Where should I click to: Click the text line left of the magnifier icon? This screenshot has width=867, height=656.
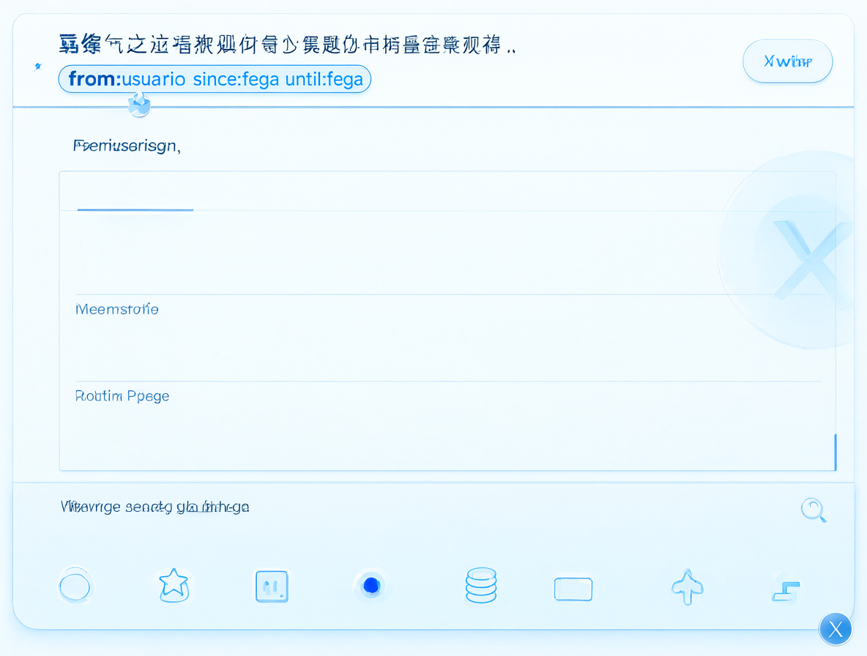tap(155, 506)
